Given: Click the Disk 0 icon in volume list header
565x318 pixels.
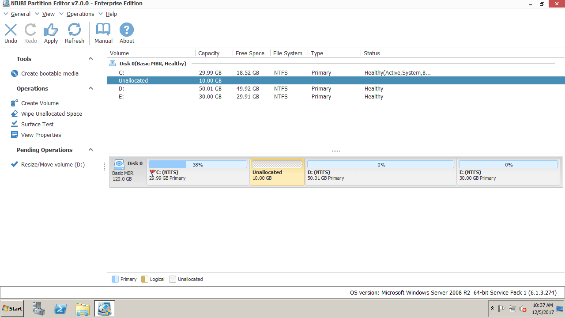Looking at the screenshot, I should click(113, 64).
